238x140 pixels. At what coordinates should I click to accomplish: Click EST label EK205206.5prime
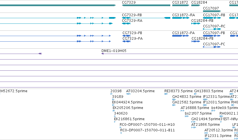coord(128,108)
